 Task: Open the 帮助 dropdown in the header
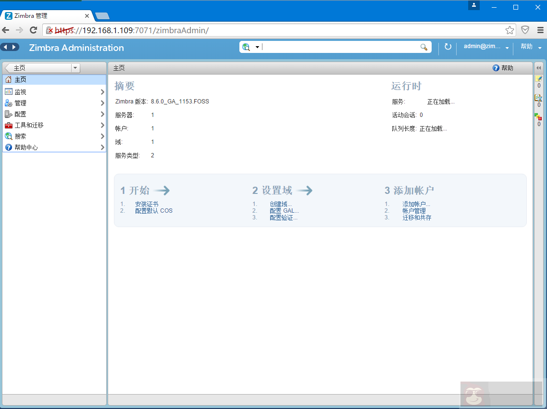pyautogui.click(x=527, y=47)
